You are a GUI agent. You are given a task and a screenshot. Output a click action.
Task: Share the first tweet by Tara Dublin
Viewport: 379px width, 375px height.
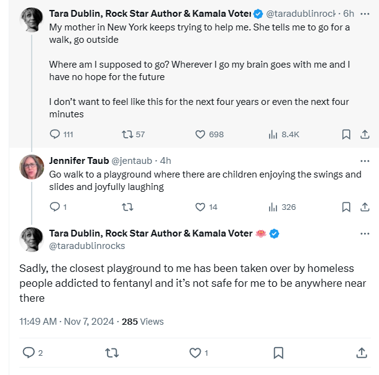[x=365, y=134]
